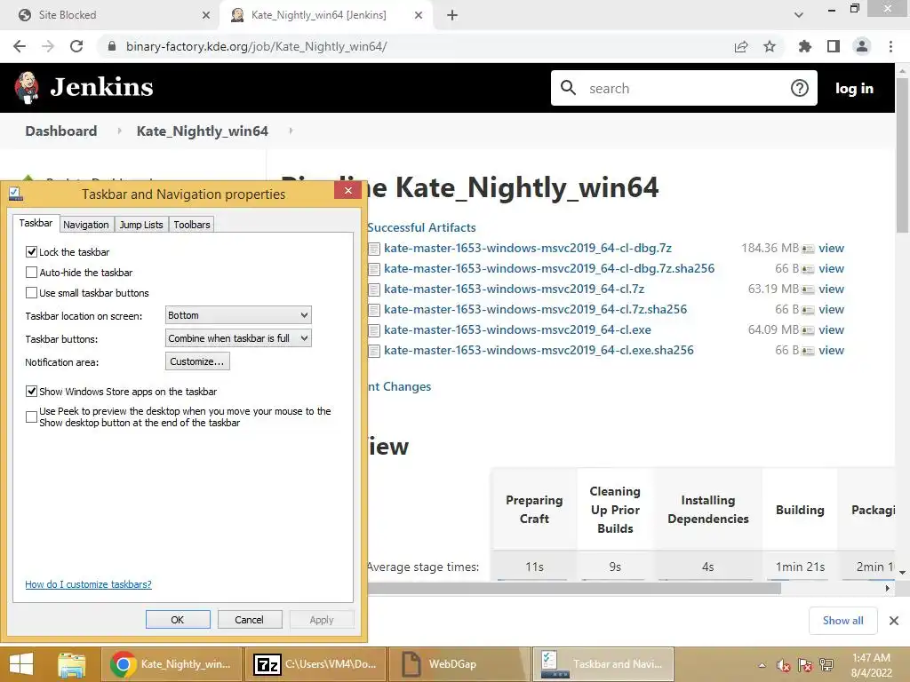Click the right arrow of horizontal scrollbar

(x=888, y=588)
